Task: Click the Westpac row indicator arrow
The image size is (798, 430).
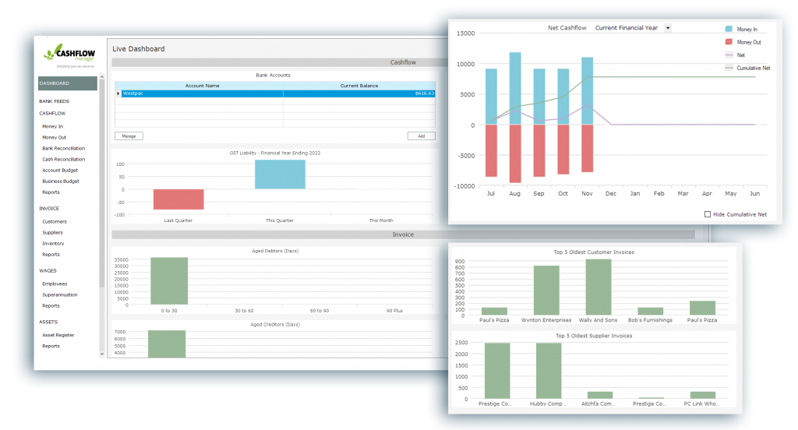Action: tap(118, 93)
